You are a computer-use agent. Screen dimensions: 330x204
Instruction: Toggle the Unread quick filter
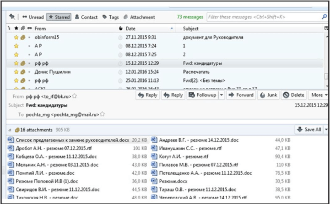coord(33,17)
